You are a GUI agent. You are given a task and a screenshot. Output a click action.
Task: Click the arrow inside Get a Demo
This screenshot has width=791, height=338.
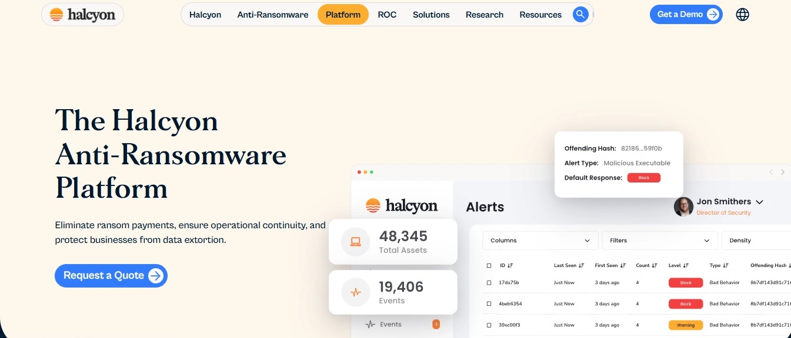coord(713,15)
